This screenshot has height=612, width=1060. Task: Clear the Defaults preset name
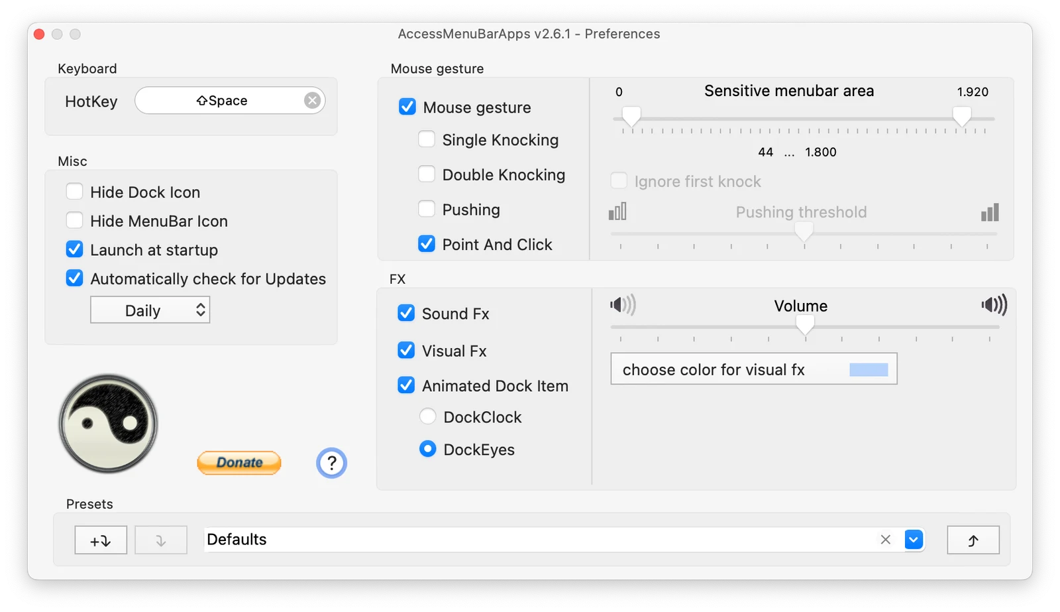click(x=885, y=540)
